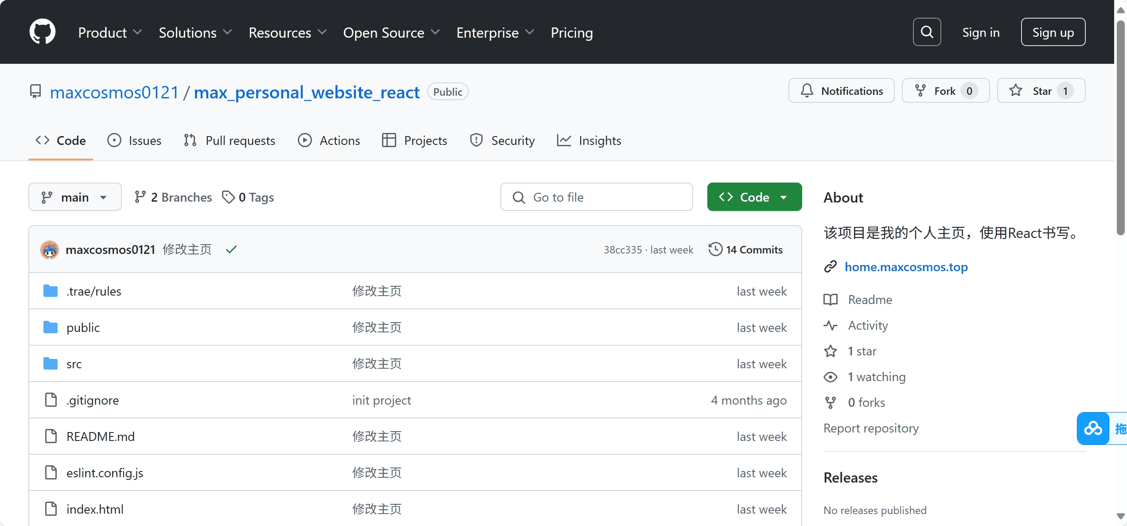Screen dimensions: 1127x526
Task: Expand the Open Source menu
Action: (x=391, y=32)
